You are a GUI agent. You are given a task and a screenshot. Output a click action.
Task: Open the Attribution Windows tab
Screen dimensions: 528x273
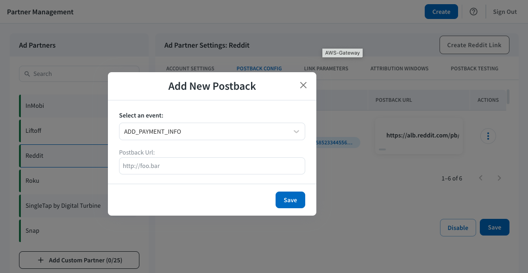point(399,68)
